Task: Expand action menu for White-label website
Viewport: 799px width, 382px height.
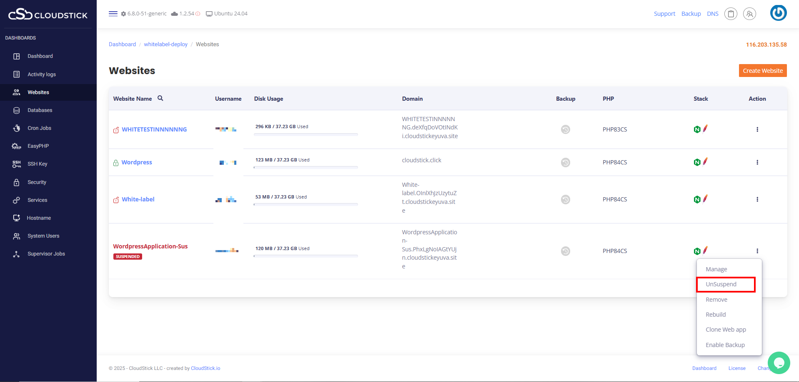Action: click(757, 199)
